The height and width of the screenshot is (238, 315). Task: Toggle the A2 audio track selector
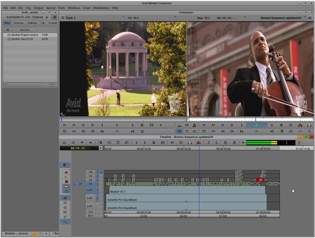click(91, 198)
